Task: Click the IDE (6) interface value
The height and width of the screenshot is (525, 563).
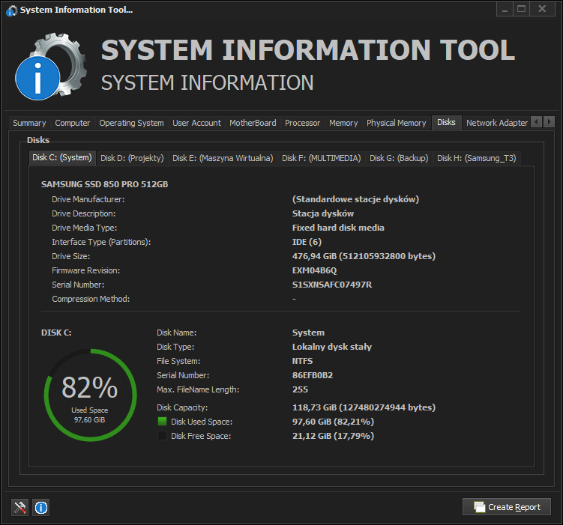Action: point(307,242)
